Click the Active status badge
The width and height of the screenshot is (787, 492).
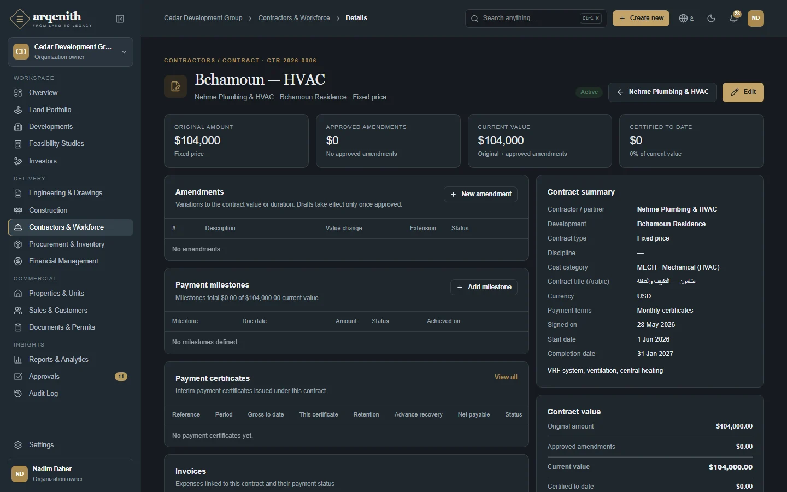click(x=589, y=92)
